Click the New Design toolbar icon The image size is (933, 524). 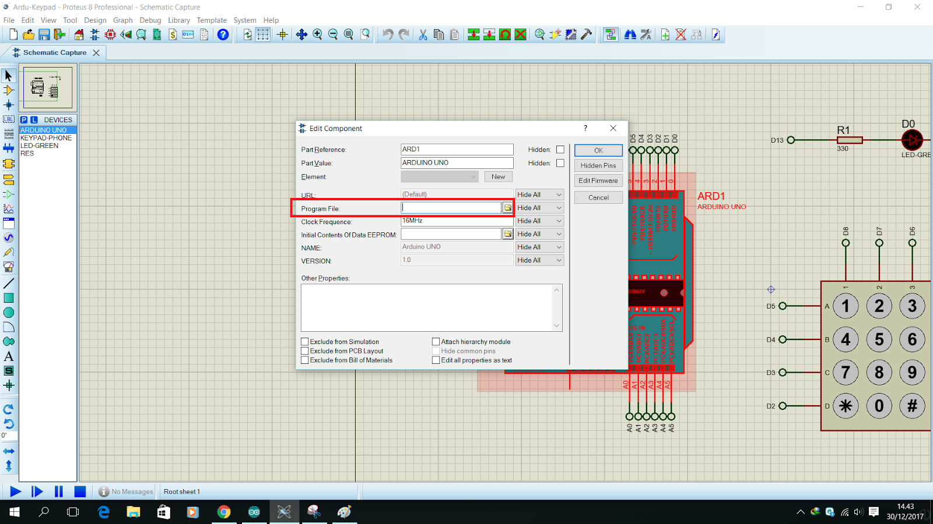(13, 35)
